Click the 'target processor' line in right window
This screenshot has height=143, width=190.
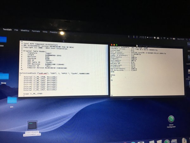[126, 54]
